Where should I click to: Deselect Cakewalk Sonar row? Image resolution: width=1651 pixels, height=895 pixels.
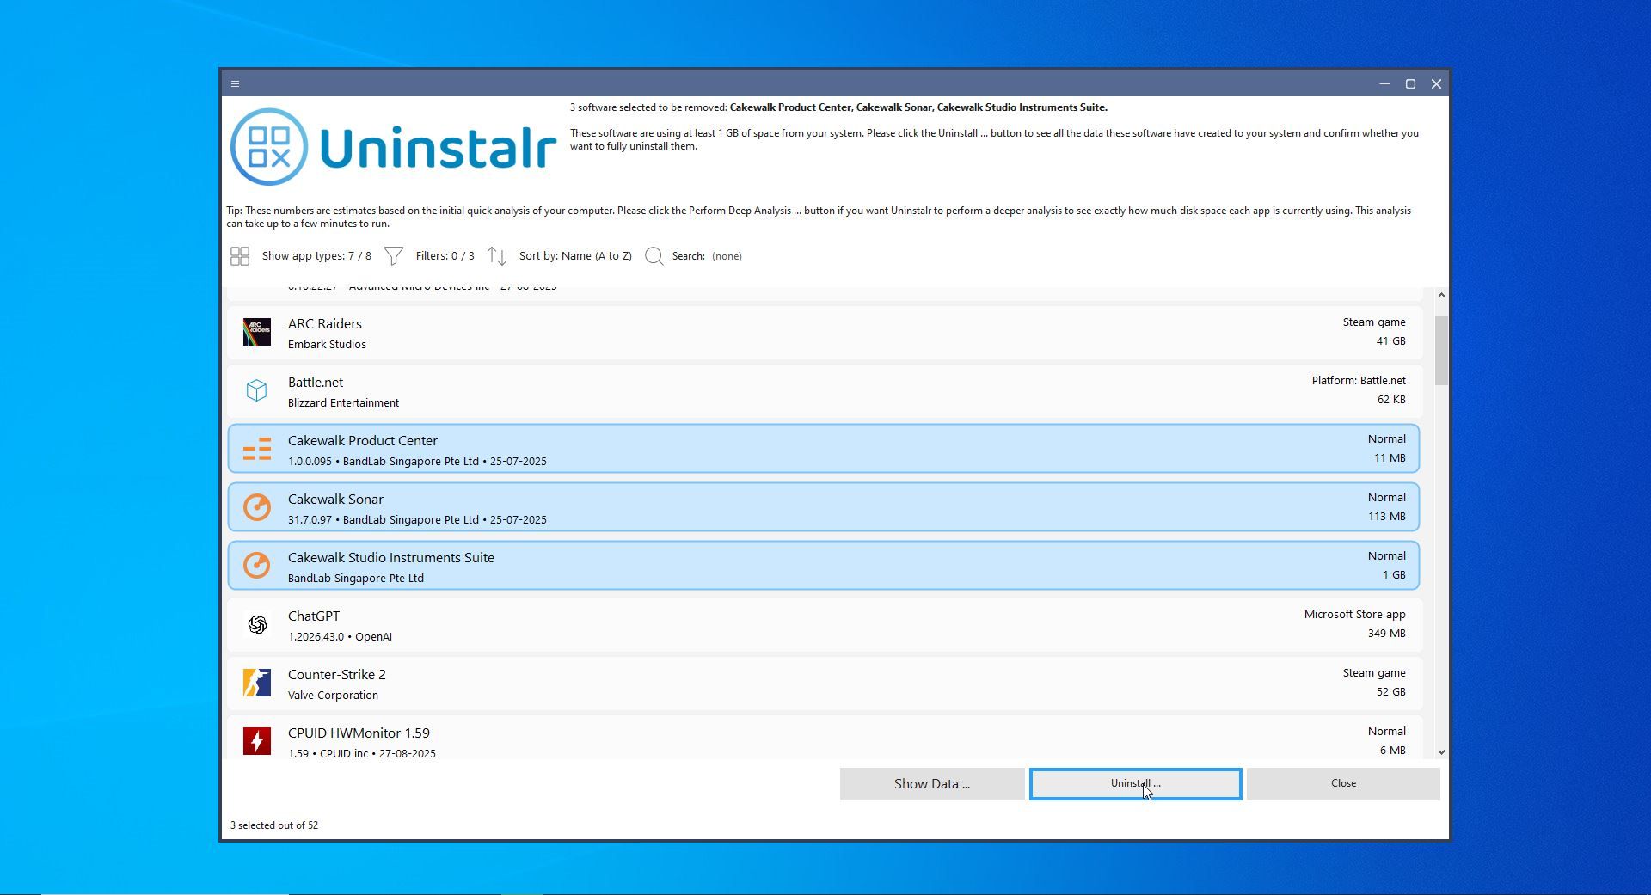(x=824, y=507)
